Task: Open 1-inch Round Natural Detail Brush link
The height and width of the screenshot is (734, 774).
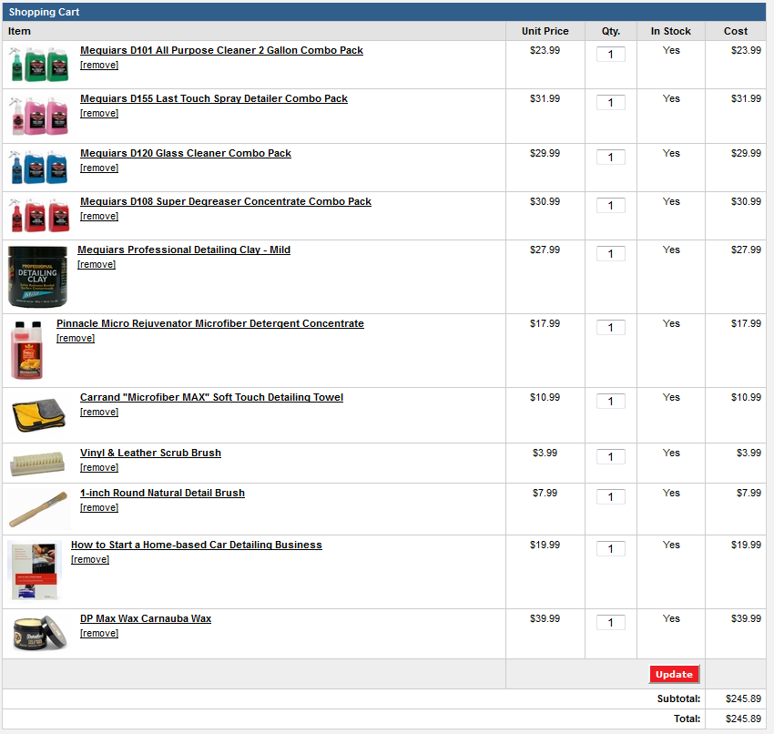Action: click(x=162, y=493)
